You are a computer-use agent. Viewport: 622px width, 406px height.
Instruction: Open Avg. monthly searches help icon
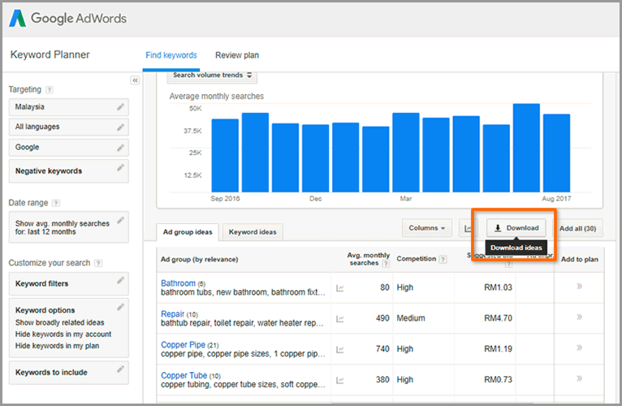tap(385, 264)
